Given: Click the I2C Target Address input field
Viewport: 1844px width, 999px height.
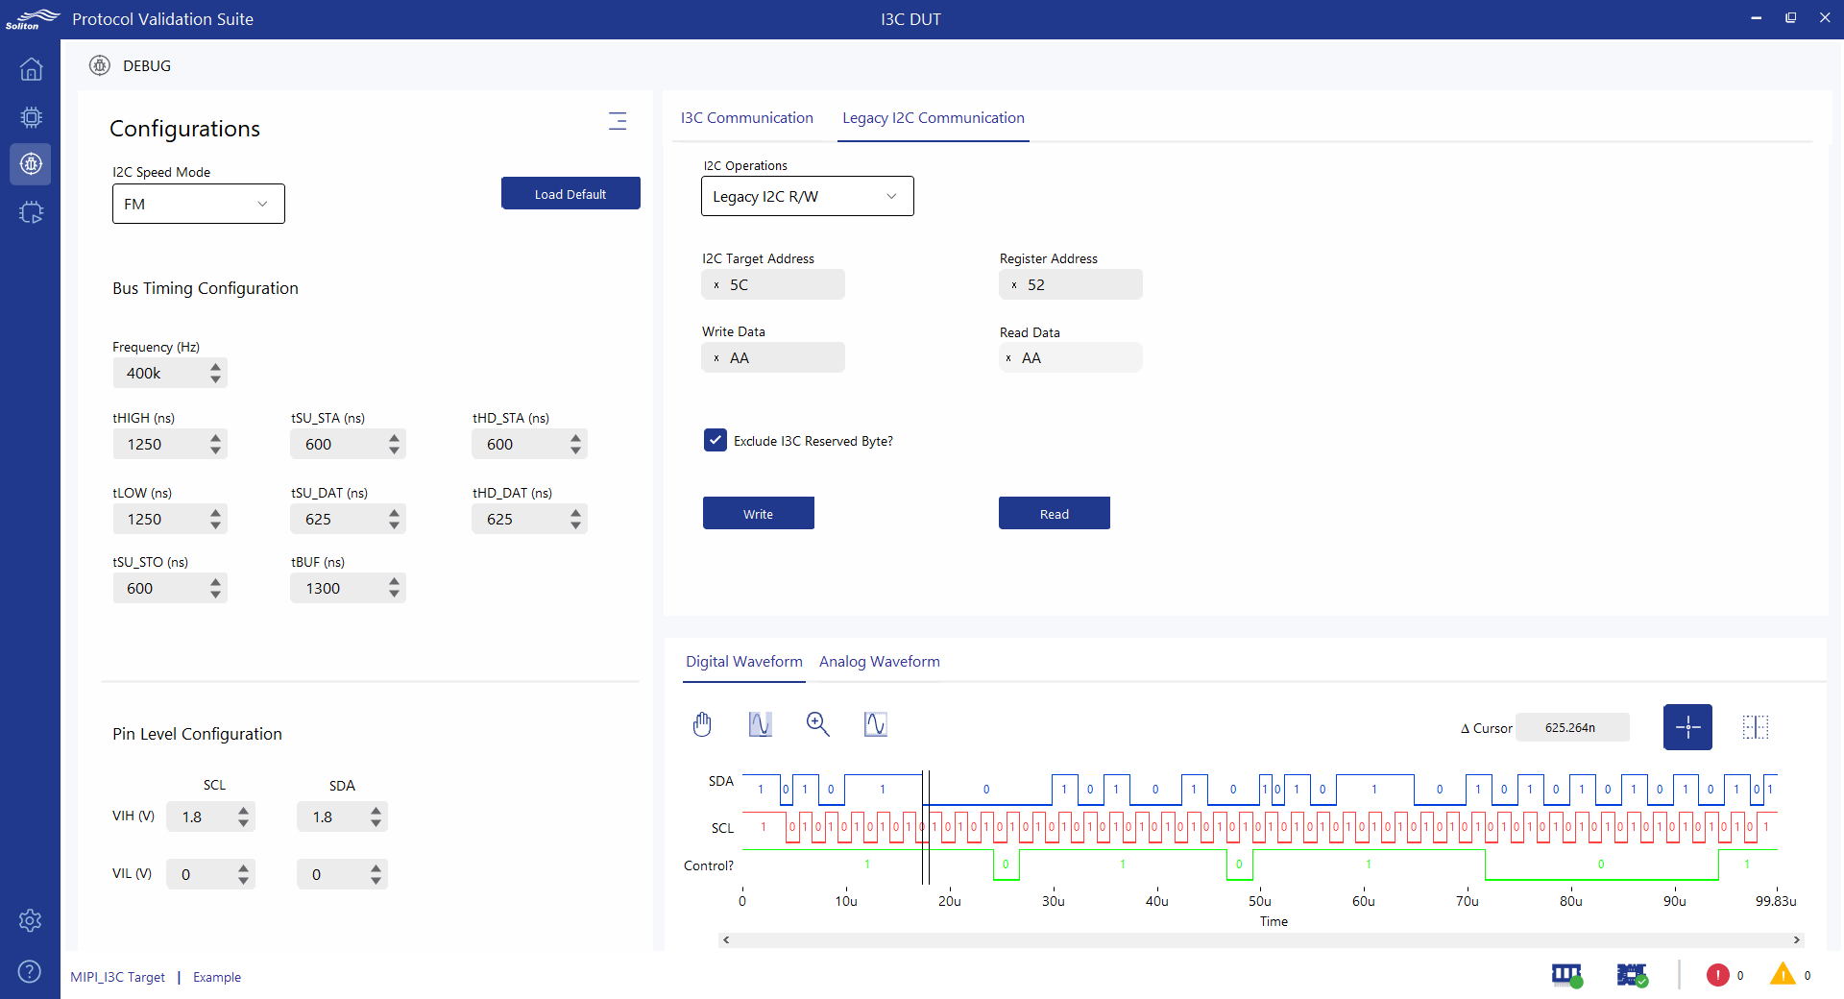Looking at the screenshot, I should [782, 284].
